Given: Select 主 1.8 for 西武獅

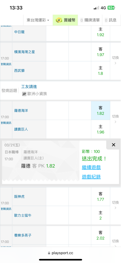Looking at the screenshot, I should tap(101, 70).
